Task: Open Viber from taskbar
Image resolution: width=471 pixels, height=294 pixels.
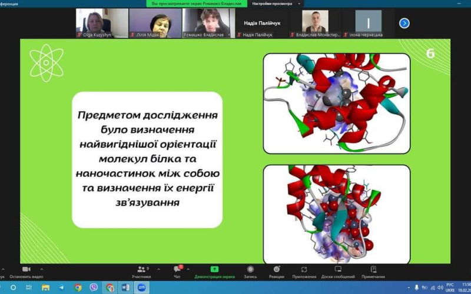Action: [x=94, y=288]
